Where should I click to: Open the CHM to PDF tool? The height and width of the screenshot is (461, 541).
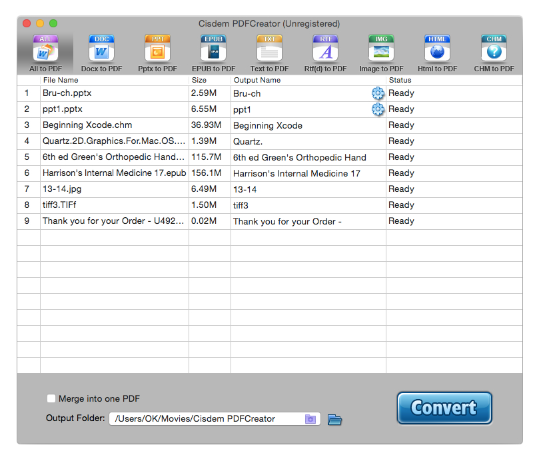tap(494, 53)
